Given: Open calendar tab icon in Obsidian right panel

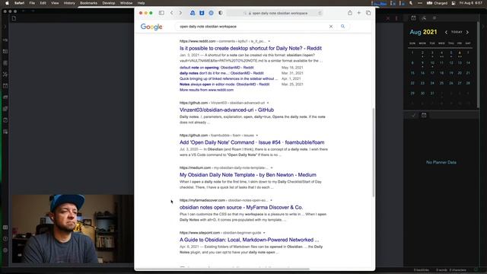Looking at the screenshot, I should coord(413,18).
